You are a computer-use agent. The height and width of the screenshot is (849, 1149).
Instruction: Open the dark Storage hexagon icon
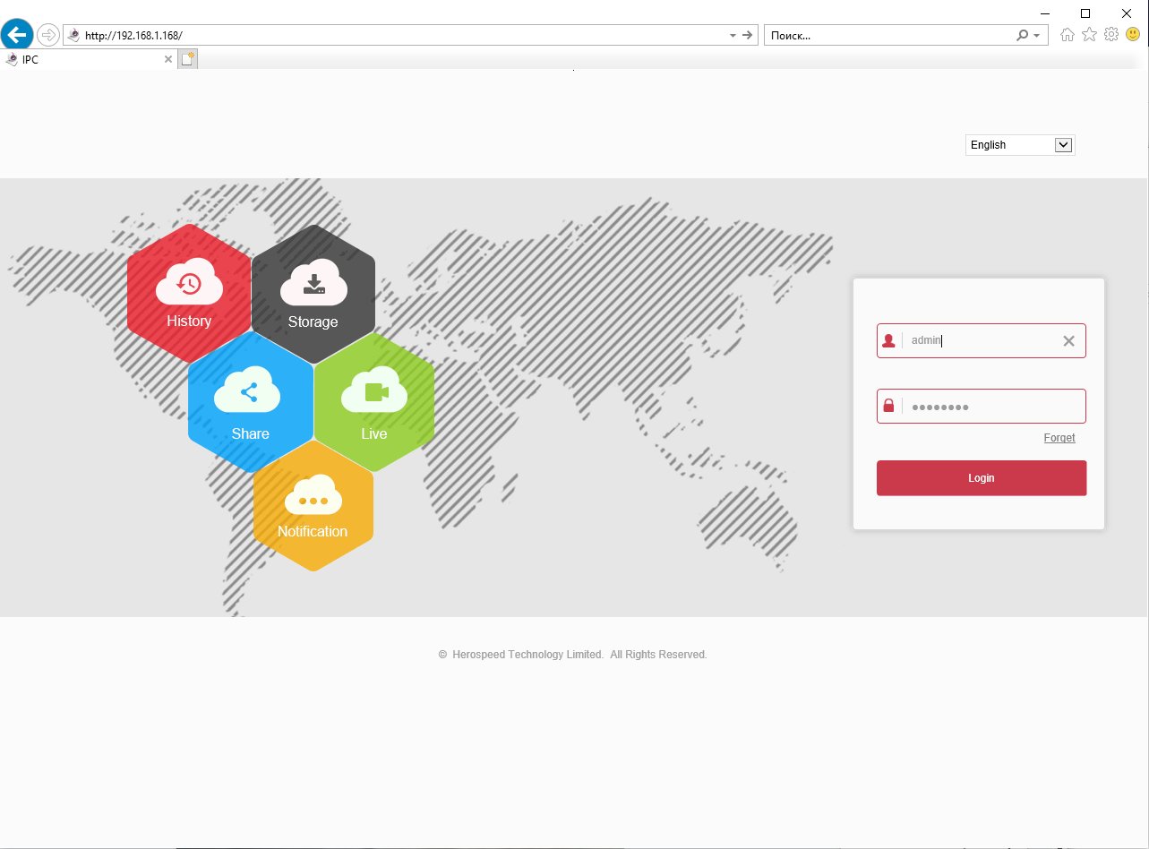click(313, 293)
